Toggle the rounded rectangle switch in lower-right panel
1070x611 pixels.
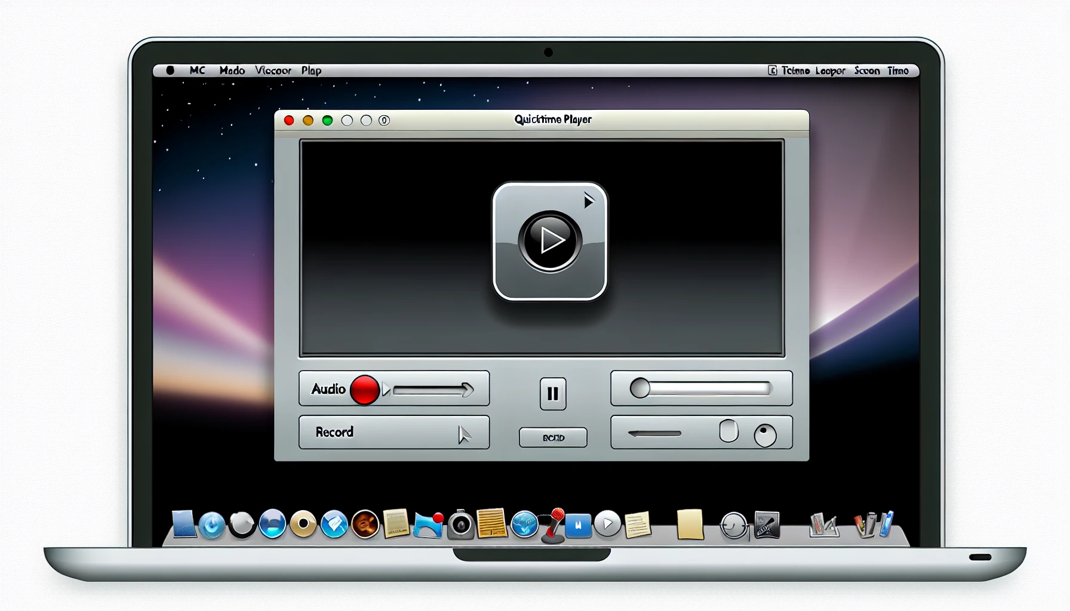(728, 430)
